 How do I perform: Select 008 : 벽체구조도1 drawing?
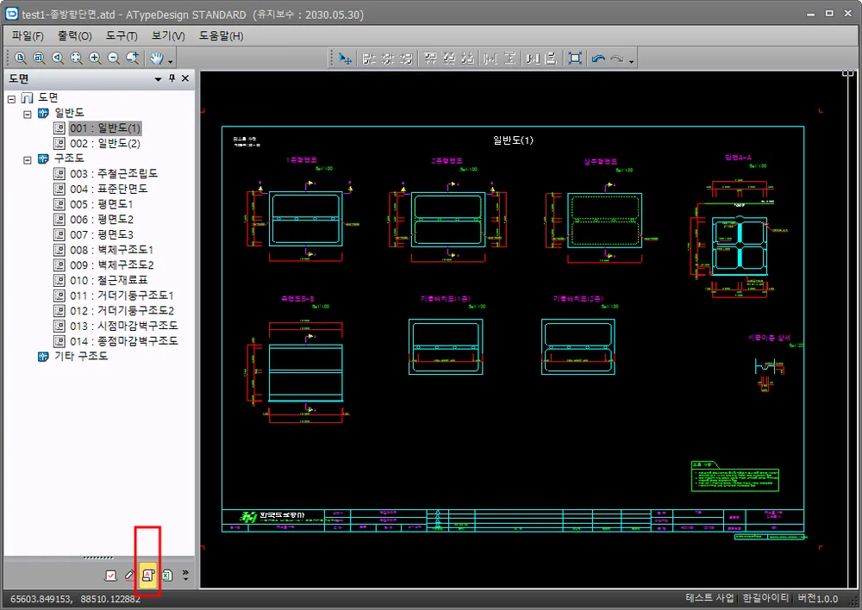[111, 250]
